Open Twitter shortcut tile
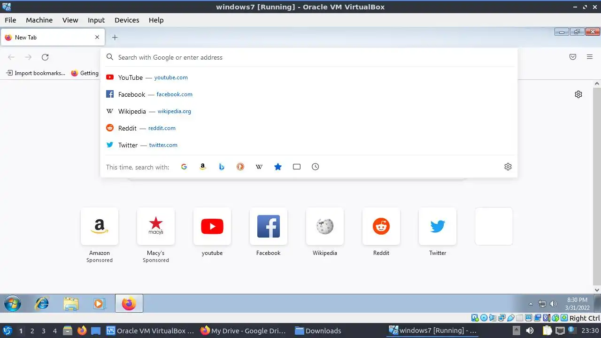The image size is (601, 338). pos(438,226)
